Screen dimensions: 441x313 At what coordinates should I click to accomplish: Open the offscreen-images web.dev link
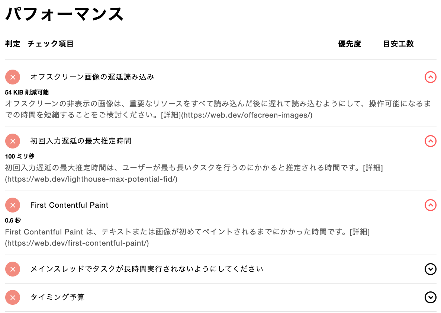point(236,115)
